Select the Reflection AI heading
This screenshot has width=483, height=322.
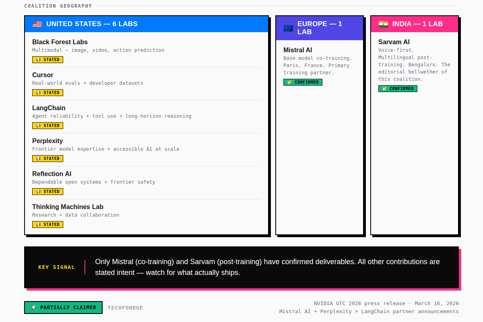click(x=52, y=174)
